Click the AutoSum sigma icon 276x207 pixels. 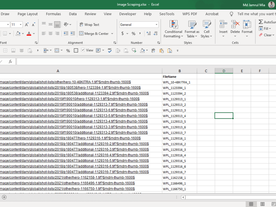pos(261,22)
